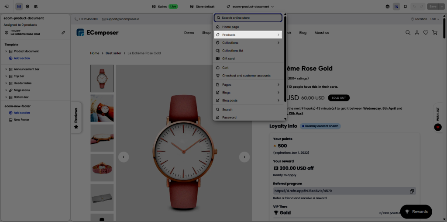Open the theme settings gear icon
Screen dimensions: 447x222
[x=28, y=7]
